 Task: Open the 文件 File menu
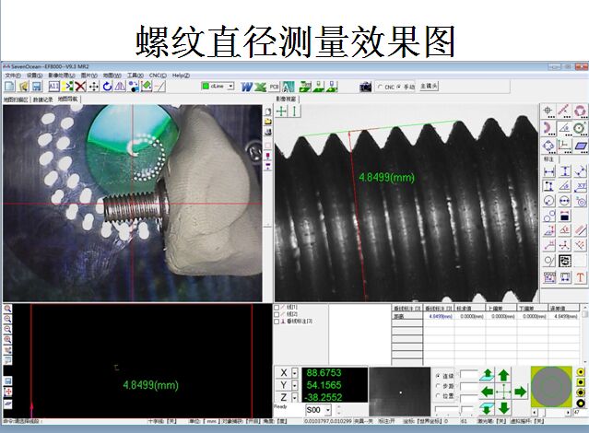point(13,76)
